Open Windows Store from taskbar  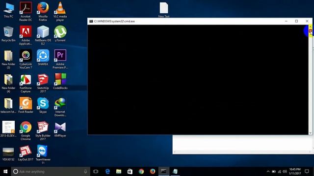click(130, 172)
